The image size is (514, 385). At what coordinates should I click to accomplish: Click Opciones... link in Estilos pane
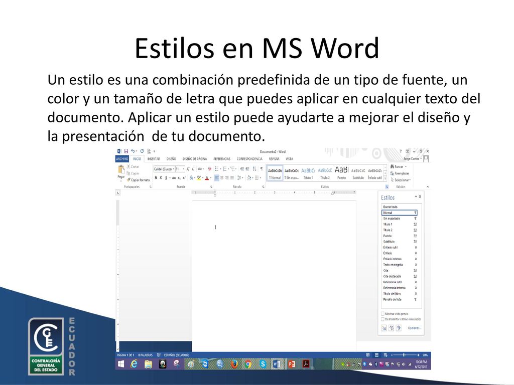(414, 328)
